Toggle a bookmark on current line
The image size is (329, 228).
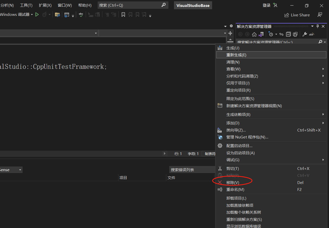click(x=123, y=15)
